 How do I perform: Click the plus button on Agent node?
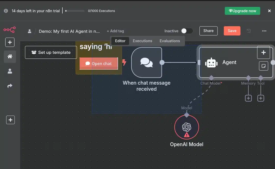tap(264, 52)
